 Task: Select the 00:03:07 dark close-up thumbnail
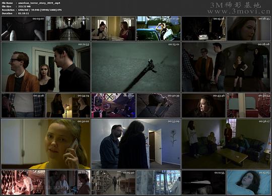(x=23, y=29)
